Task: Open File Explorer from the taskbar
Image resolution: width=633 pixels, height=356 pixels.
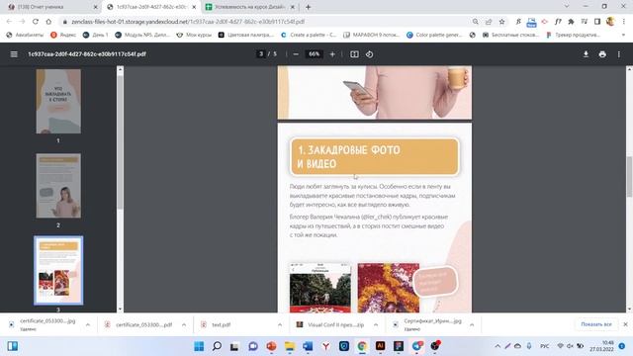Action: click(290, 346)
